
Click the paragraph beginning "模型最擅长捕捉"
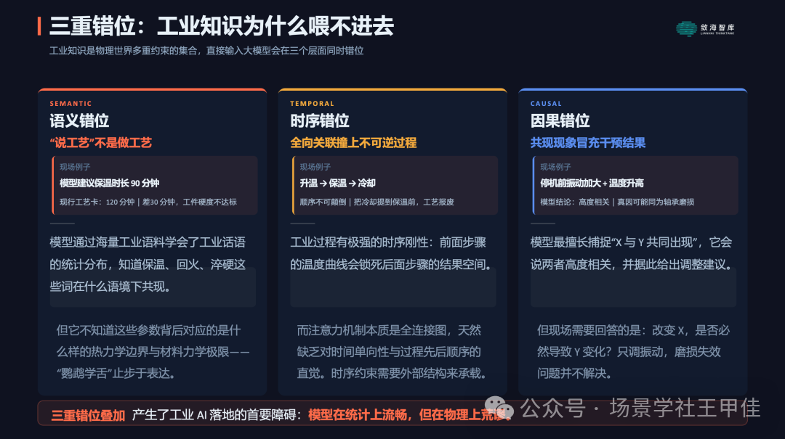[632, 253]
